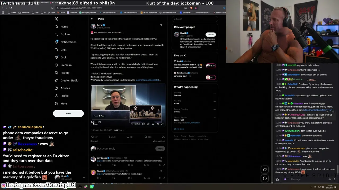
Task: Open options for the Lammy trend
Action: pos(215,93)
